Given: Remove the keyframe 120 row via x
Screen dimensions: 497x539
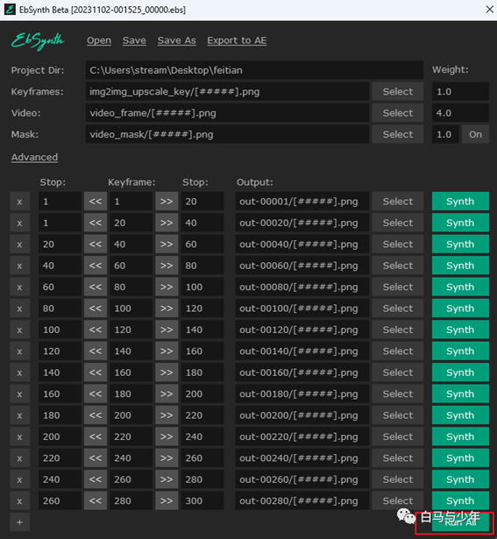Looking at the screenshot, I should [x=19, y=330].
